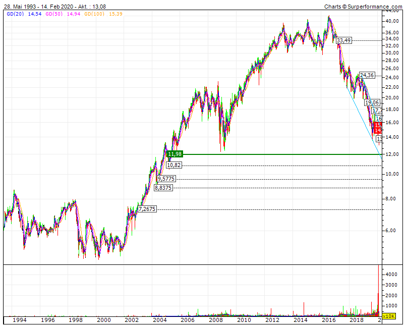406x328 pixels.
Task: Click the 40,00 price axis tick
Action: (x=392, y=21)
